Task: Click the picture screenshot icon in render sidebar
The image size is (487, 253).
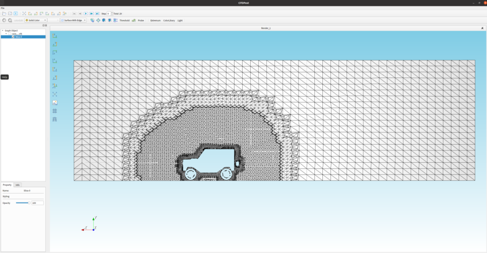Action: coord(55,102)
